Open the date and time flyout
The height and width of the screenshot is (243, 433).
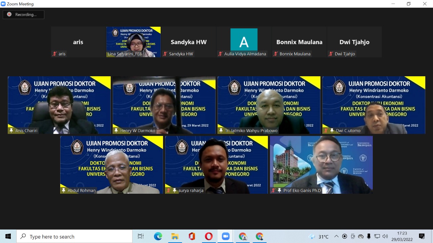[402, 237]
